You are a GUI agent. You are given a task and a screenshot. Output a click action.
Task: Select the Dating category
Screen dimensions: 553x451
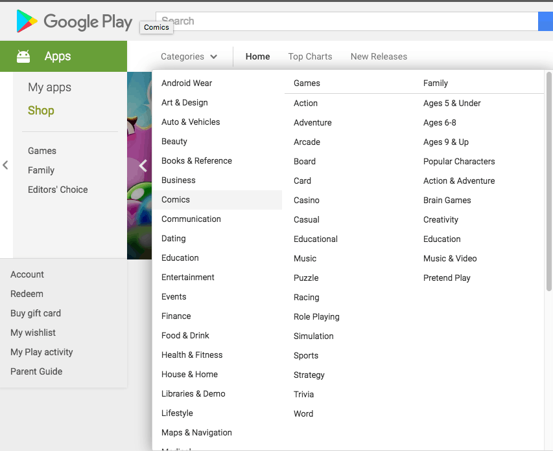(x=173, y=238)
